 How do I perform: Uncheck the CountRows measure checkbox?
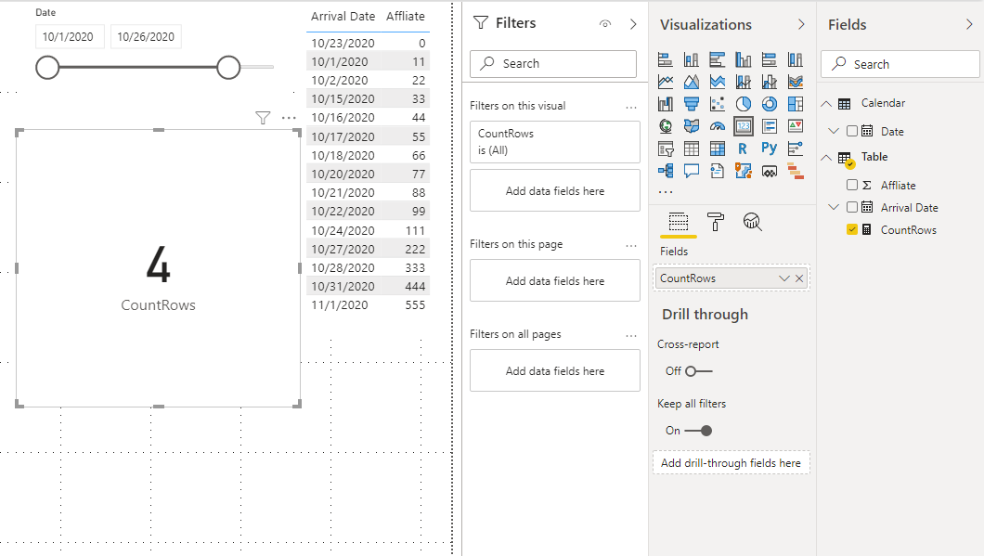[851, 229]
